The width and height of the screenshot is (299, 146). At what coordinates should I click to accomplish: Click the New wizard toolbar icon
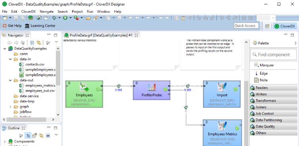click(5, 18)
